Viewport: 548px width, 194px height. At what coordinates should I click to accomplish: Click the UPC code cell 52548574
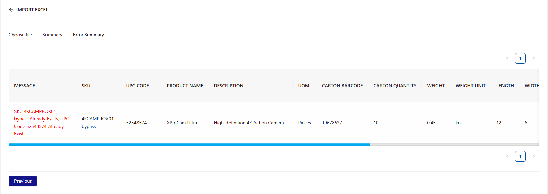136,123
